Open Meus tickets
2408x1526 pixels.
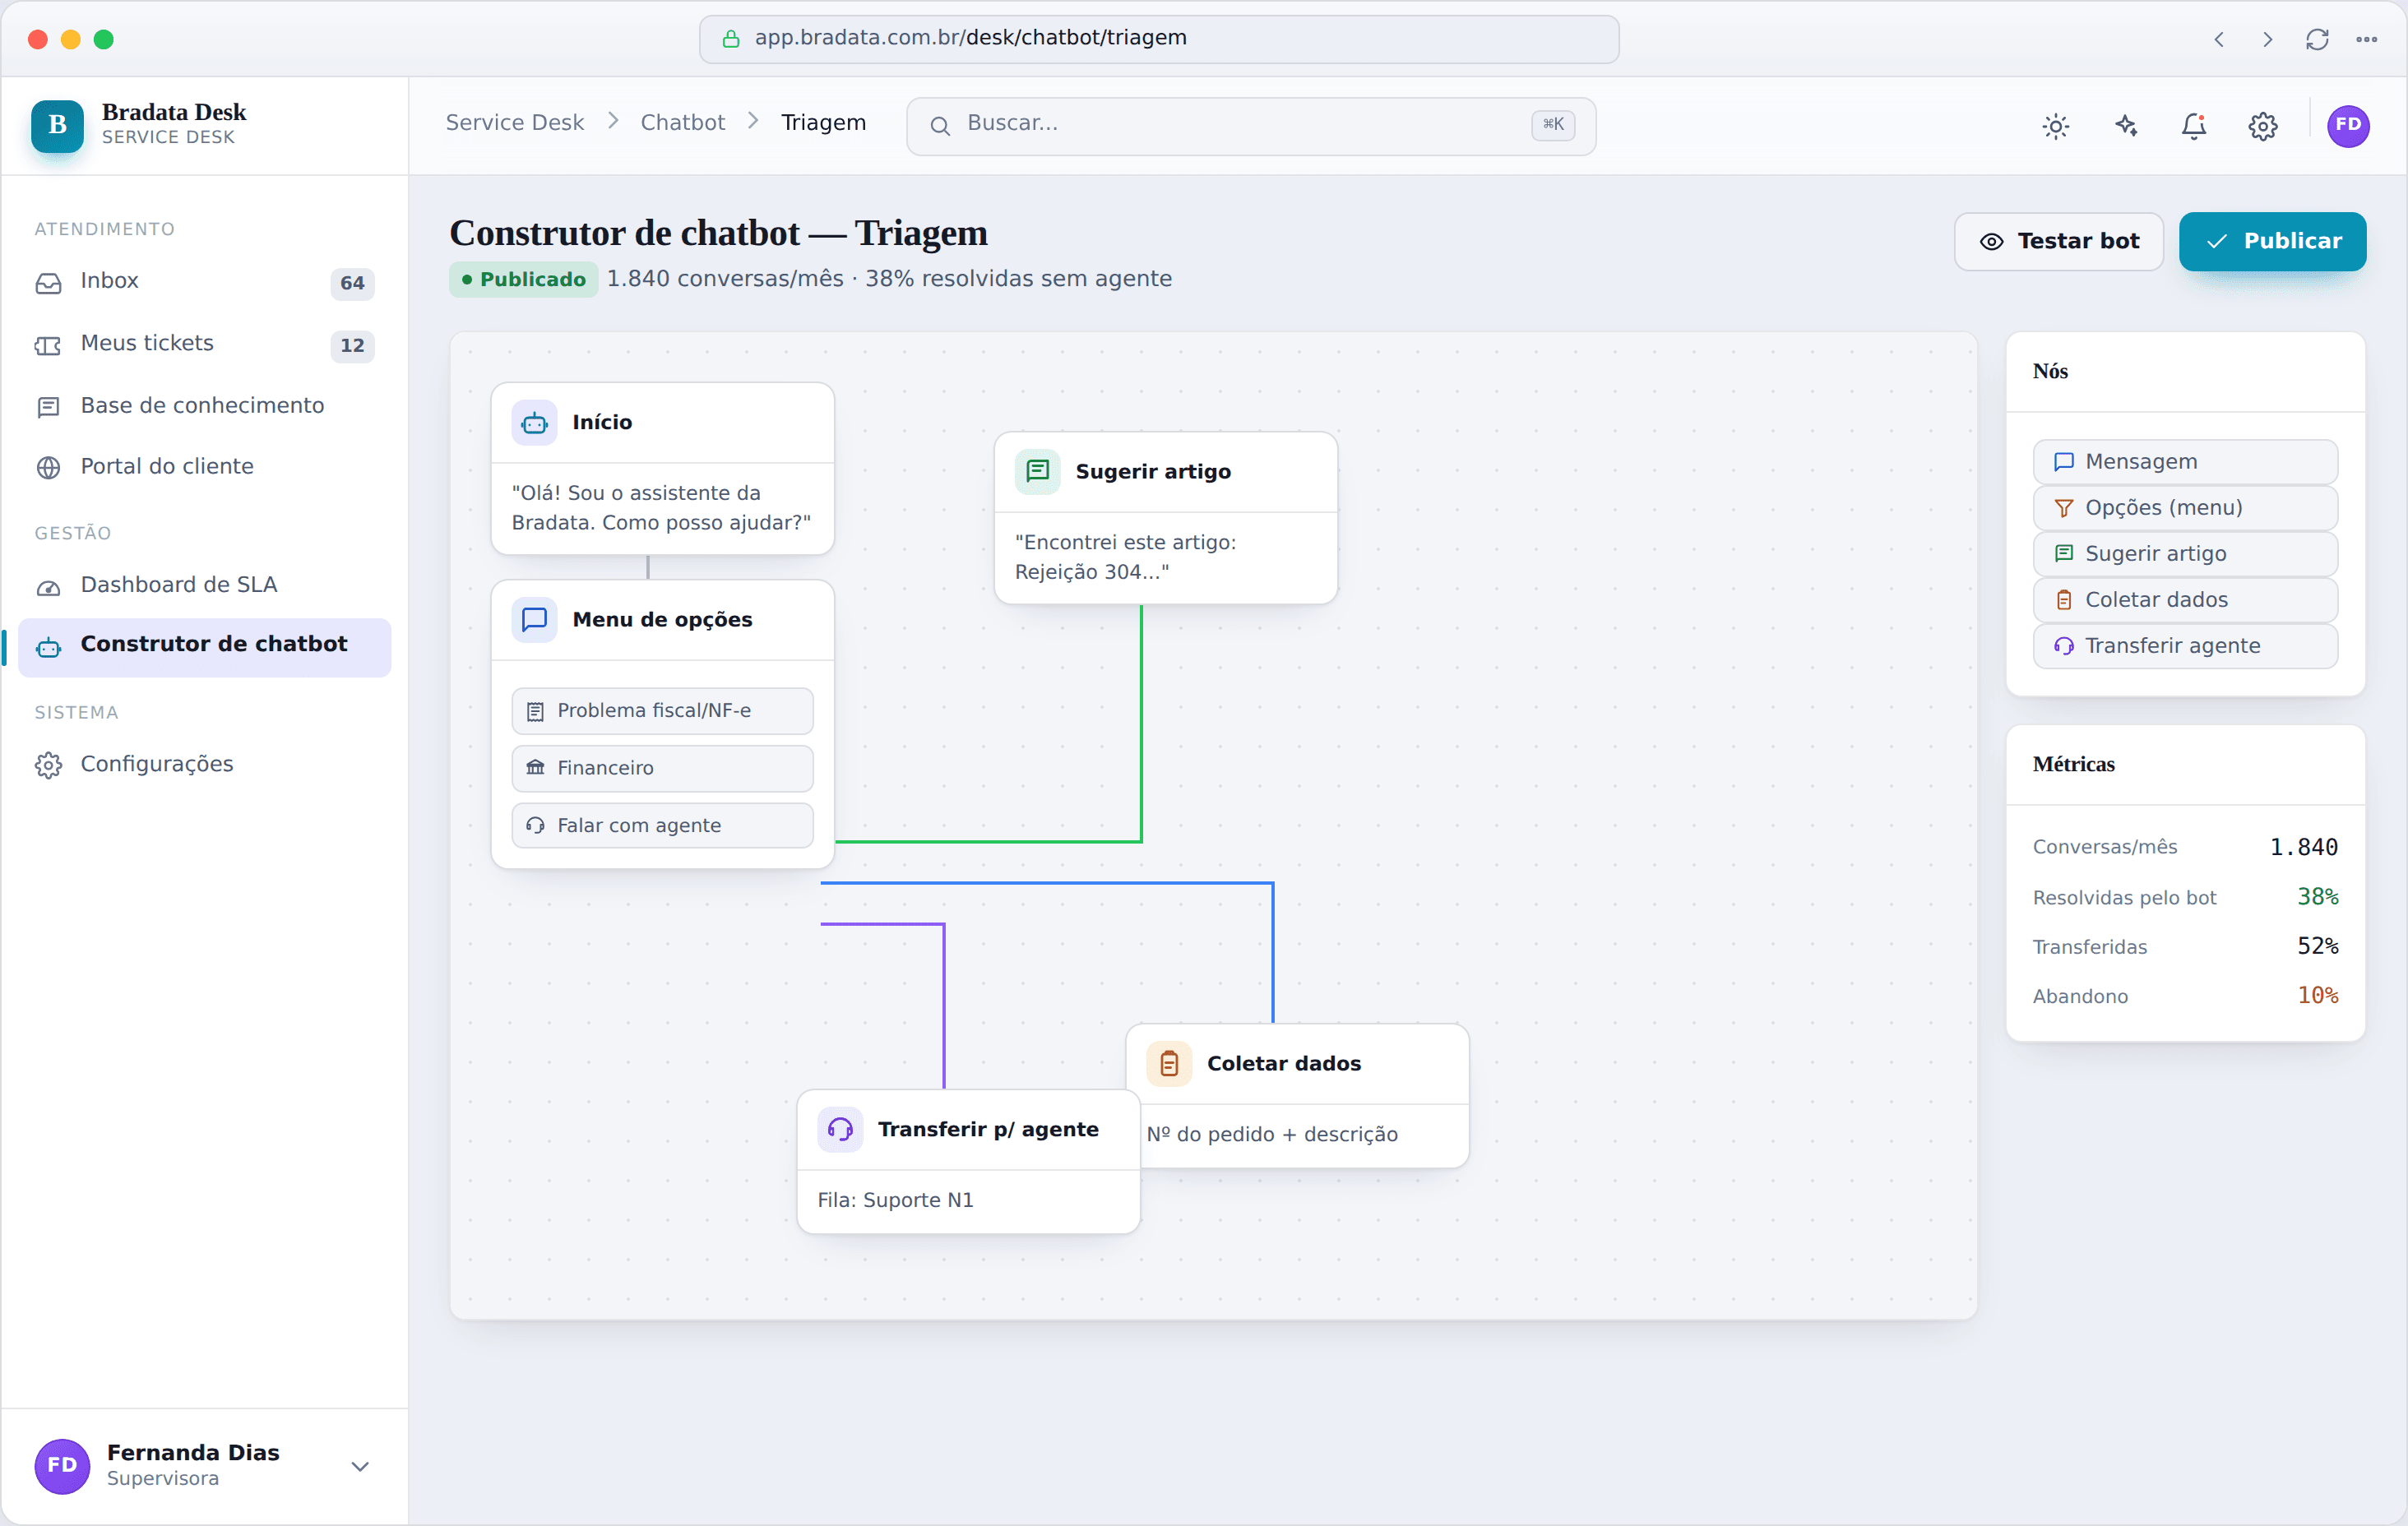click(x=204, y=344)
